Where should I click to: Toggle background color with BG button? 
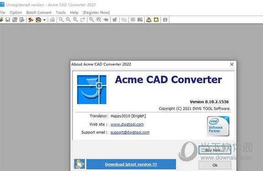(140, 20)
